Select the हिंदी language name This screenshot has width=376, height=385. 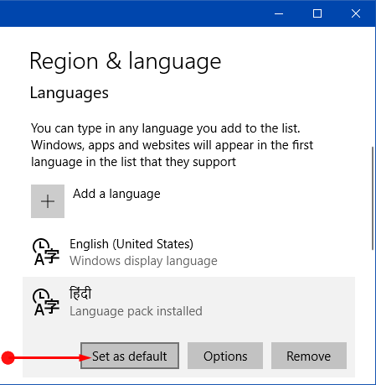click(80, 294)
